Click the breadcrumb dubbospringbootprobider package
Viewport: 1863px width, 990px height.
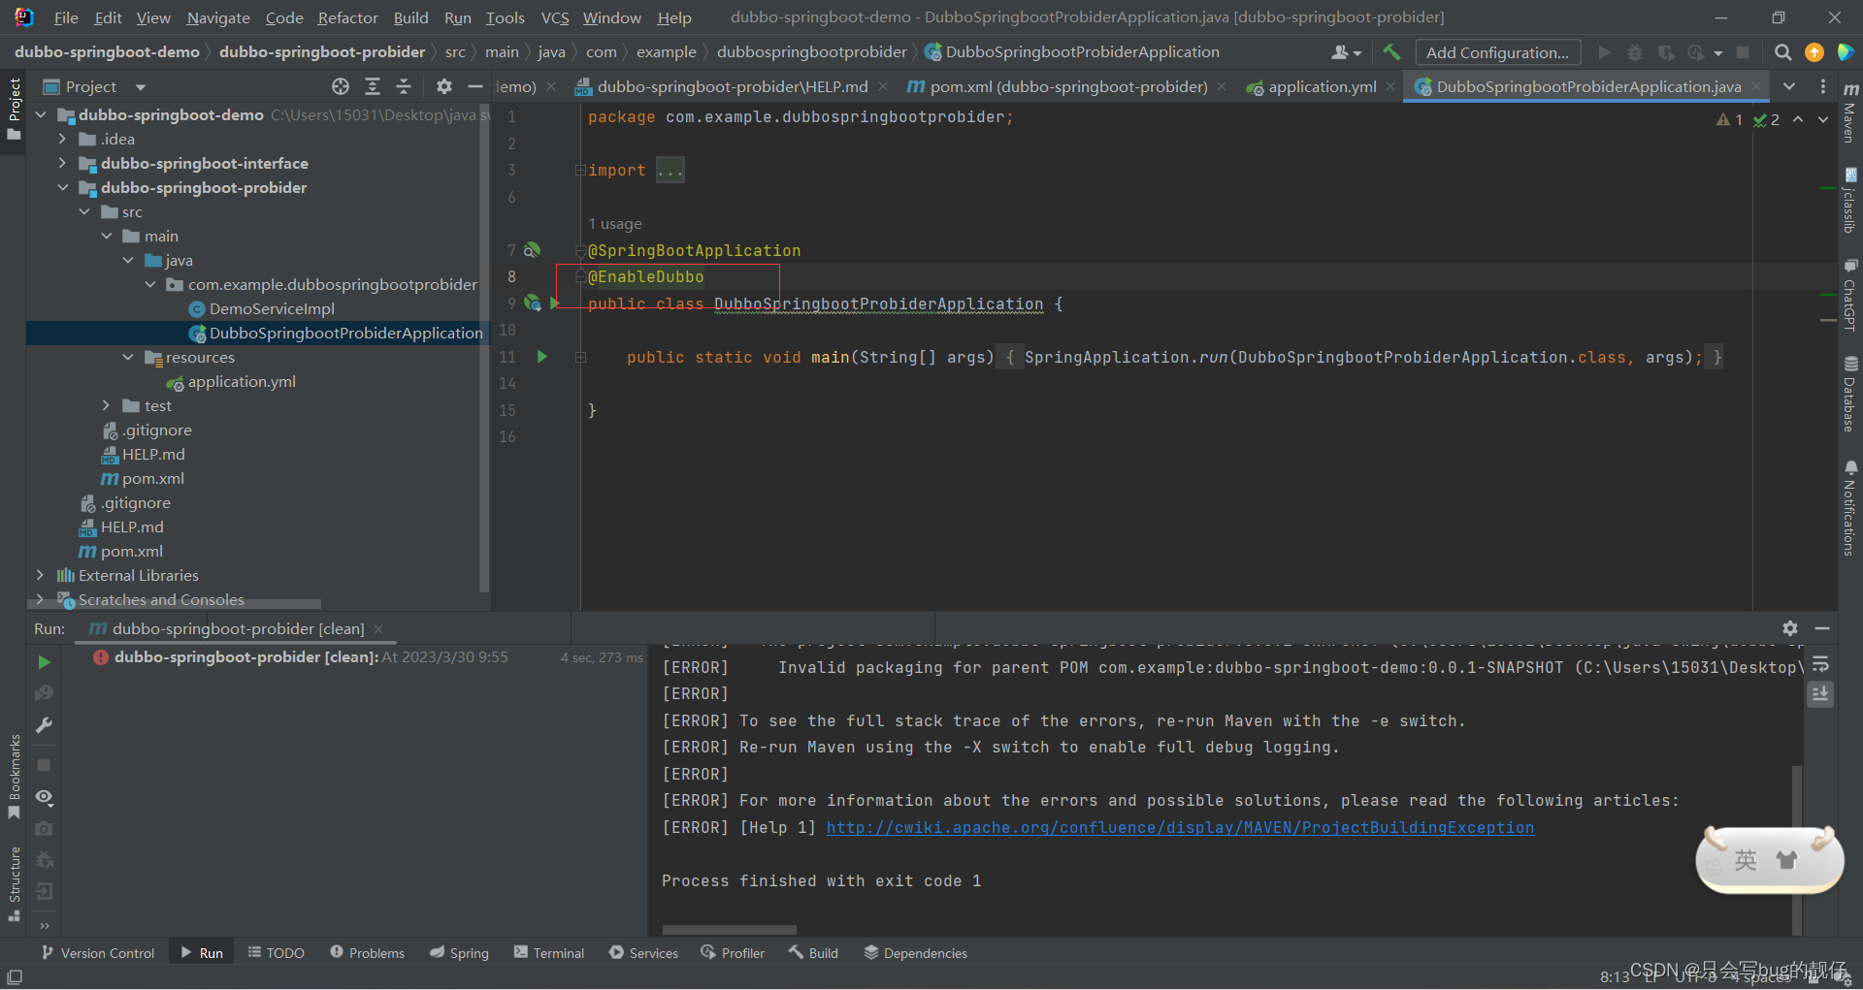[812, 52]
